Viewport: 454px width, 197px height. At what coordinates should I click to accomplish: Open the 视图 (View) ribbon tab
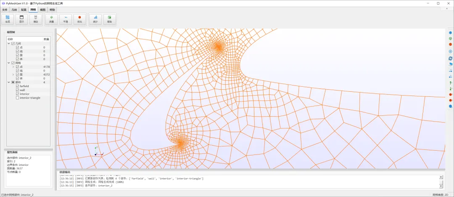pos(42,10)
